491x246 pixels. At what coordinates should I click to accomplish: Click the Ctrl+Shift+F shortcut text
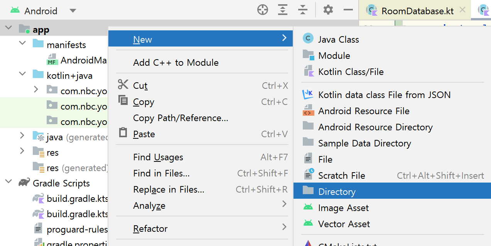263,173
